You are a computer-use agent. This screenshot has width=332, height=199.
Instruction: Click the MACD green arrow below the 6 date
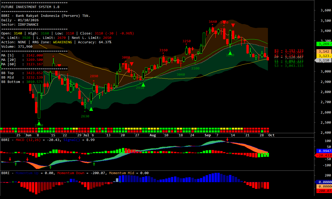coord(94,164)
